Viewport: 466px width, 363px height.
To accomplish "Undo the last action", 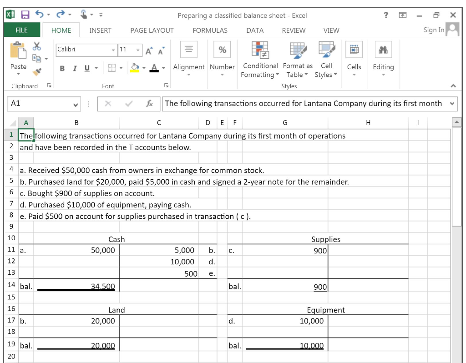I will 39,14.
